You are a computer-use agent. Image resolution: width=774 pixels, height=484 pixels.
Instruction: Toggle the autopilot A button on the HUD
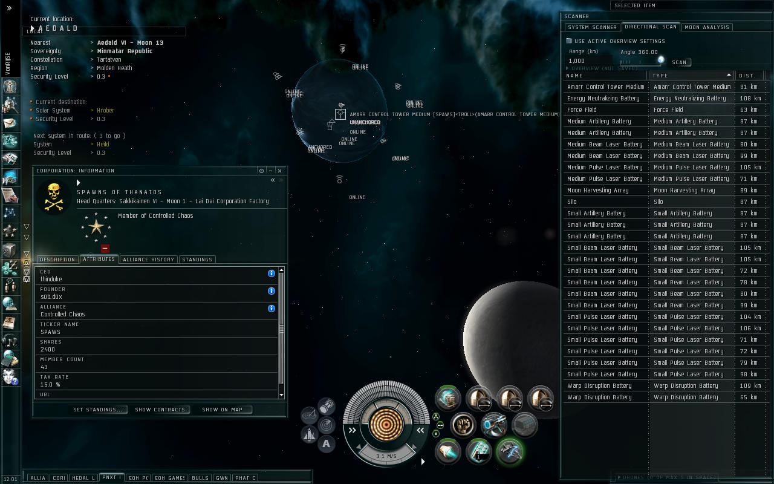coord(327,443)
